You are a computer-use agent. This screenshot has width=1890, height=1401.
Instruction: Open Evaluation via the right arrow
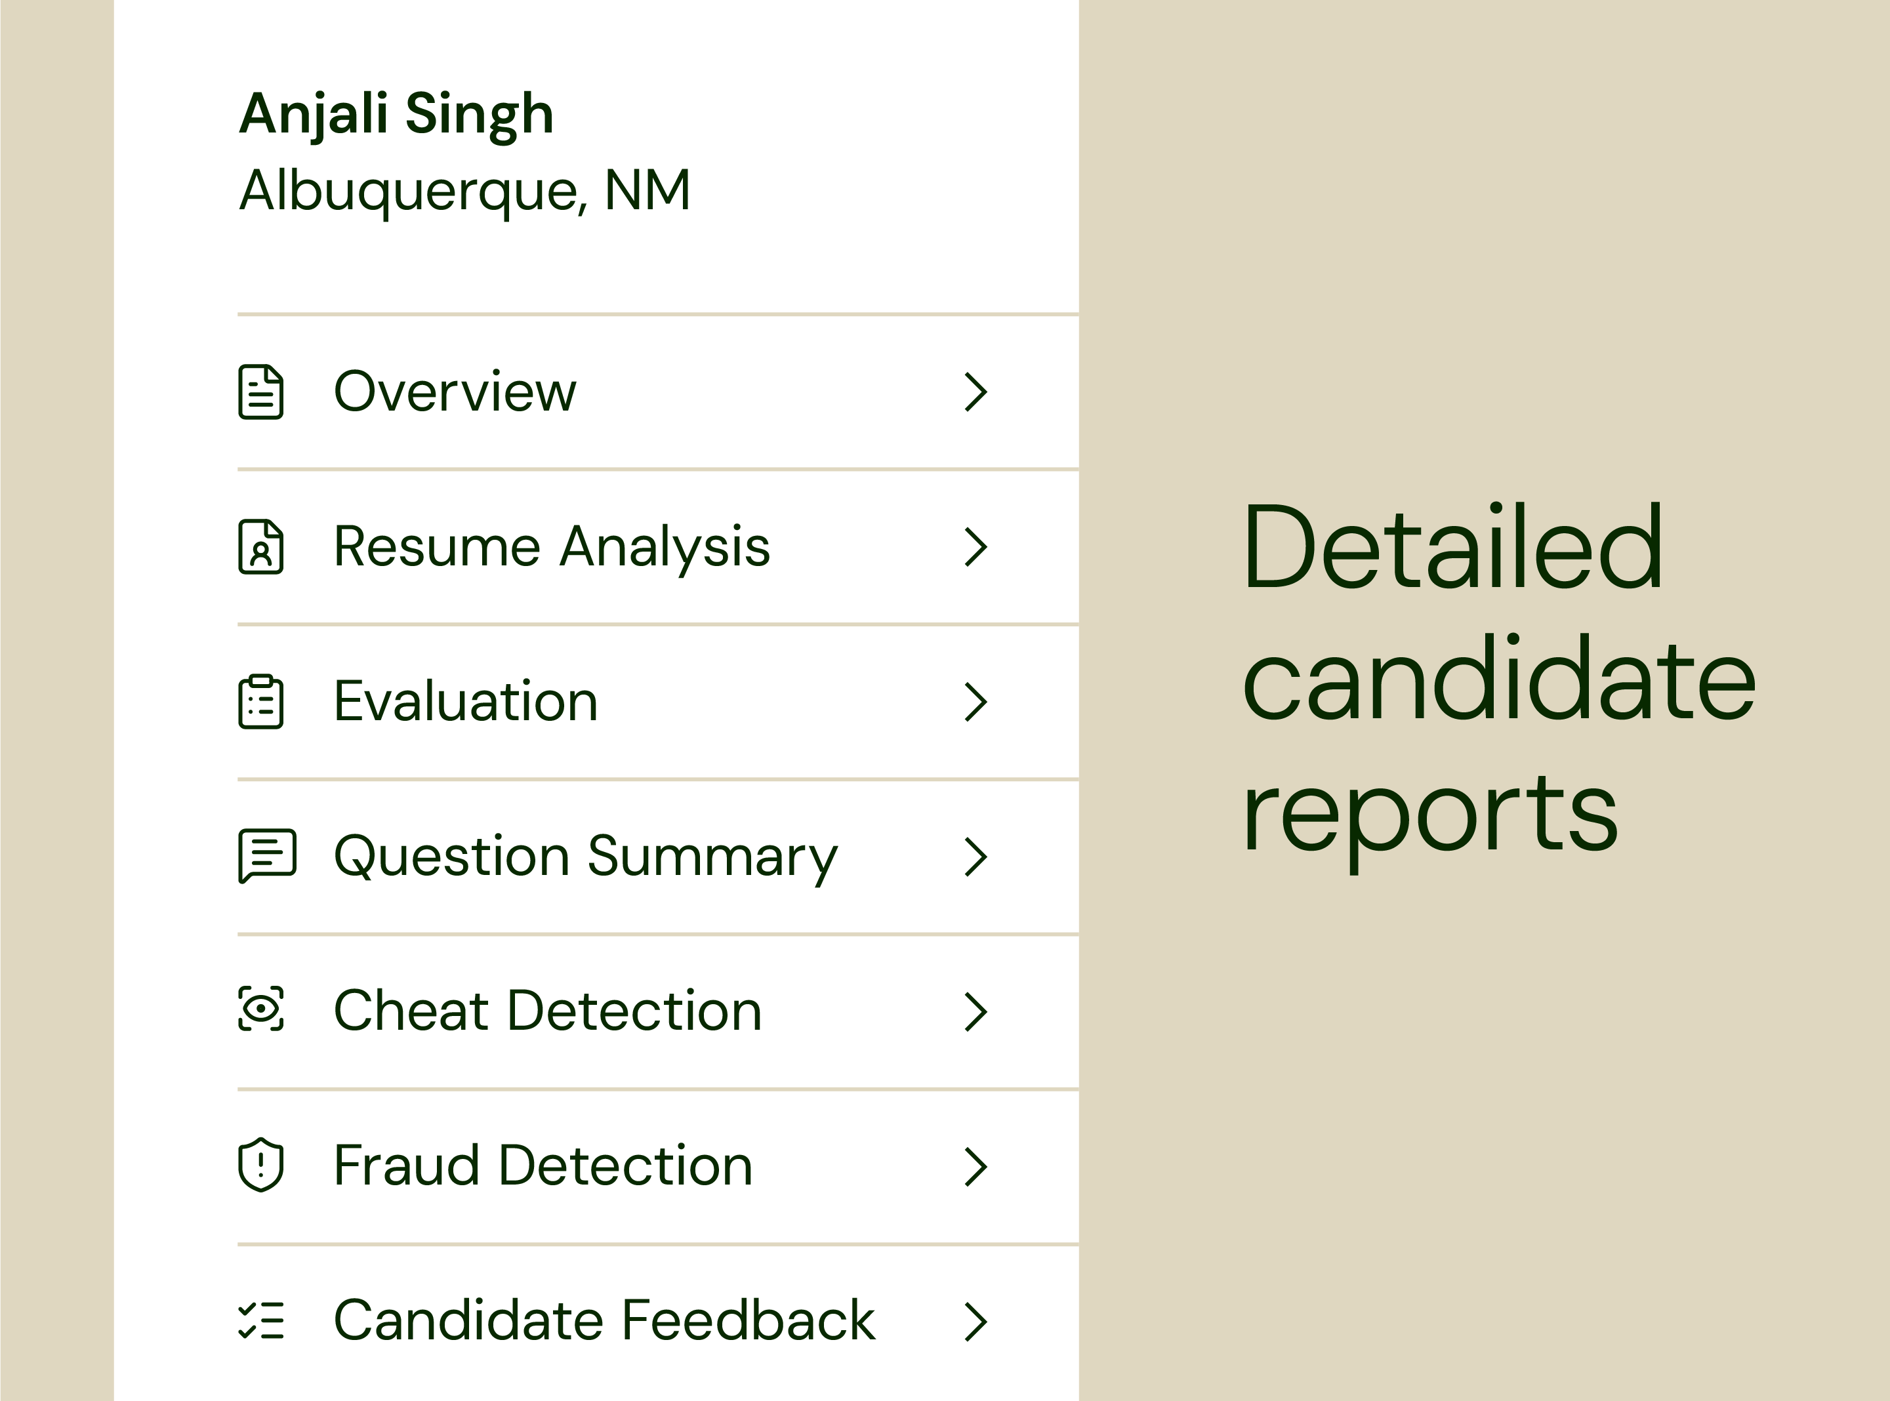pos(976,702)
